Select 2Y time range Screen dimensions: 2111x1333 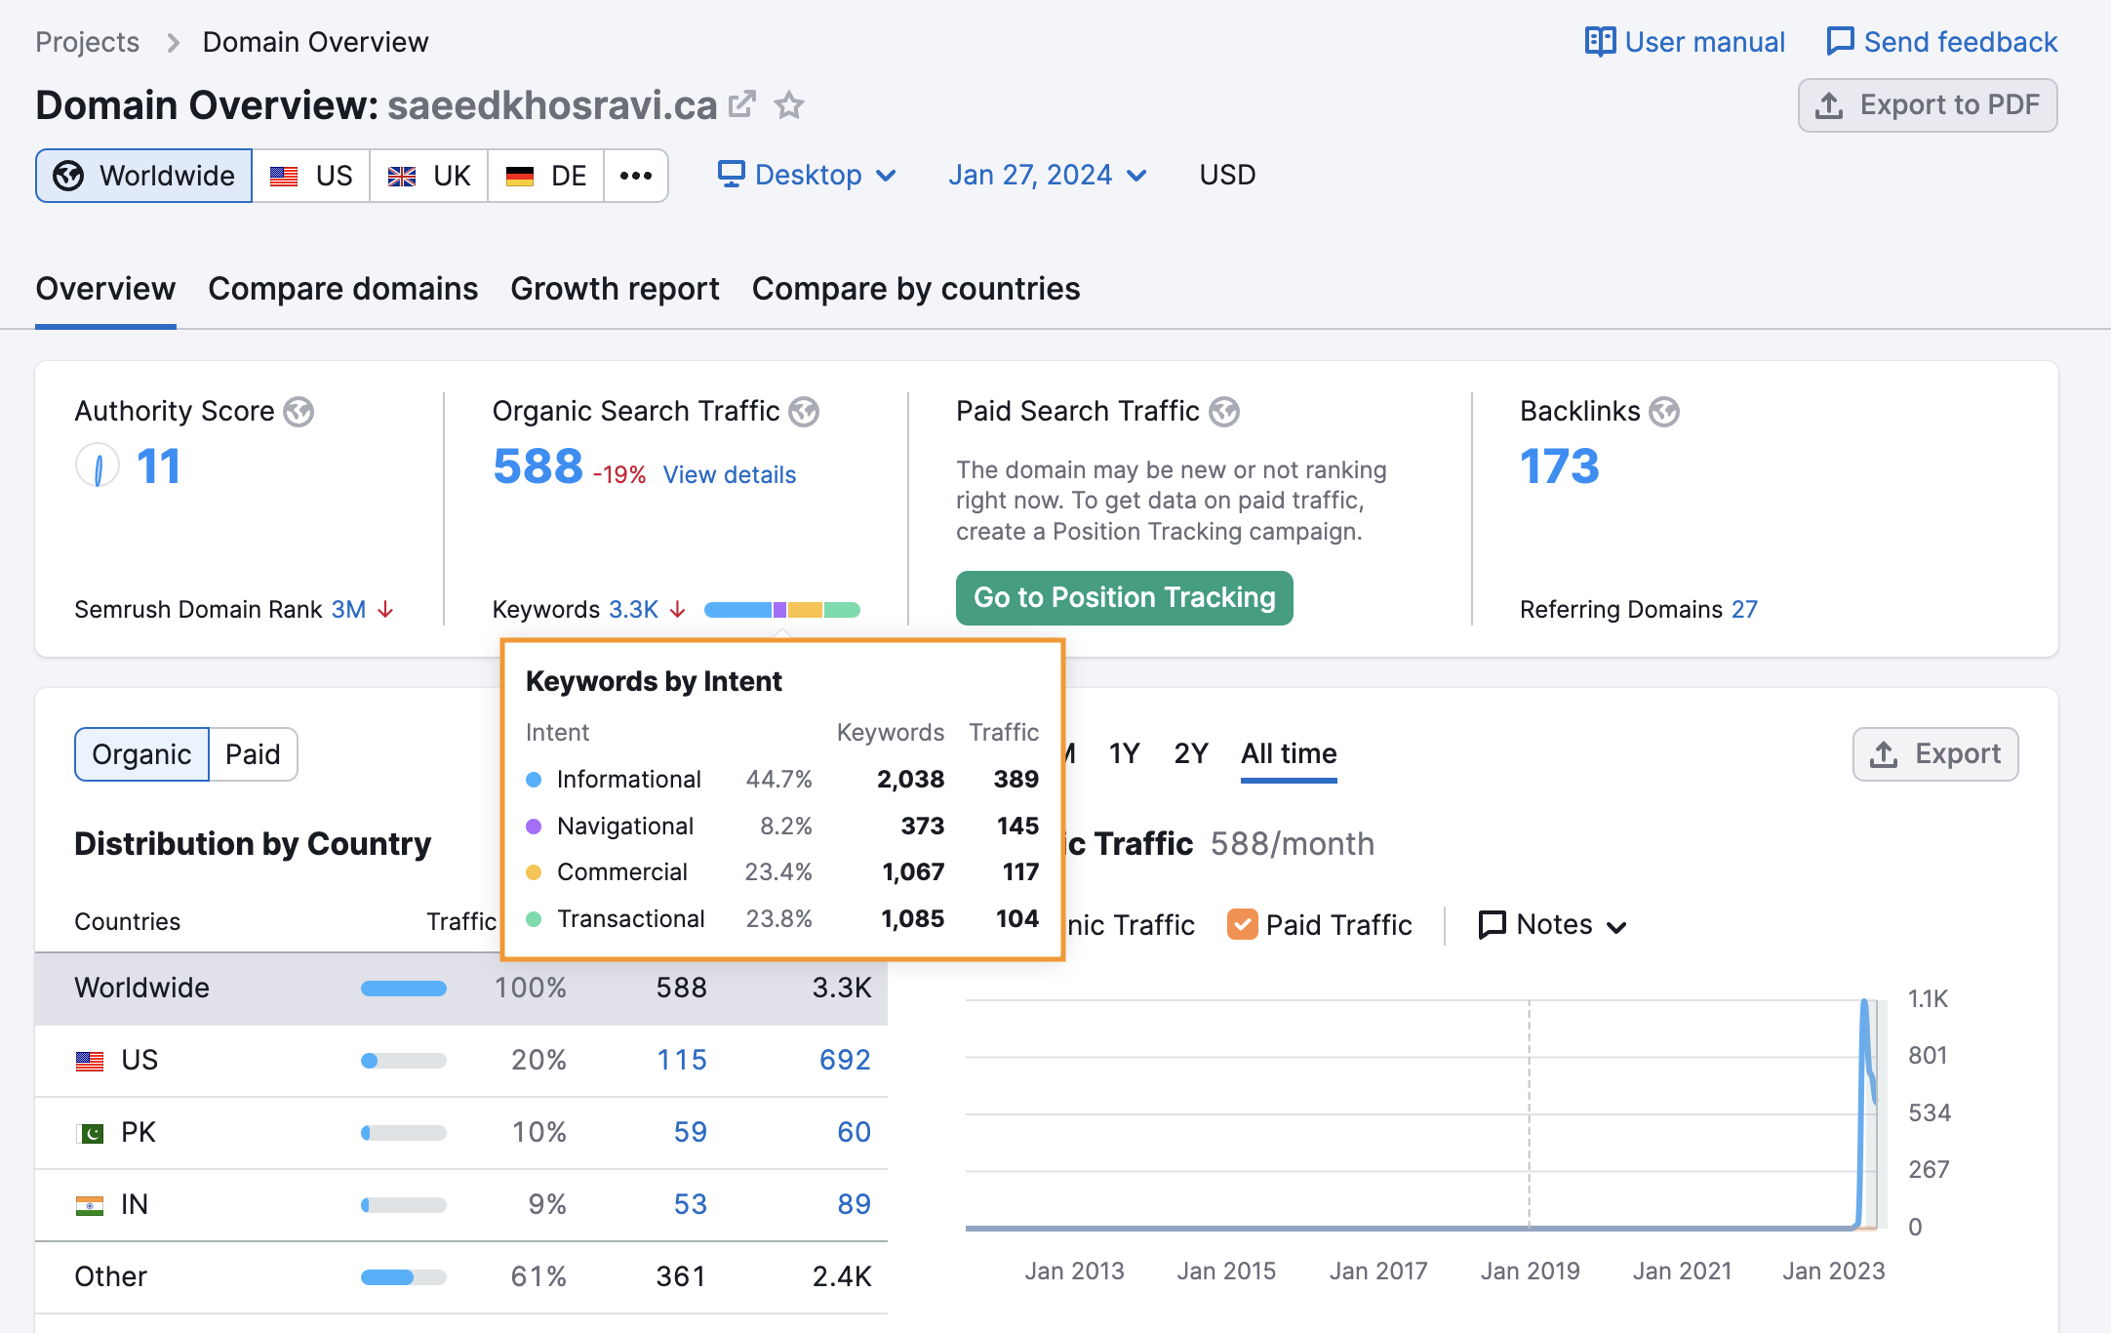click(1191, 753)
